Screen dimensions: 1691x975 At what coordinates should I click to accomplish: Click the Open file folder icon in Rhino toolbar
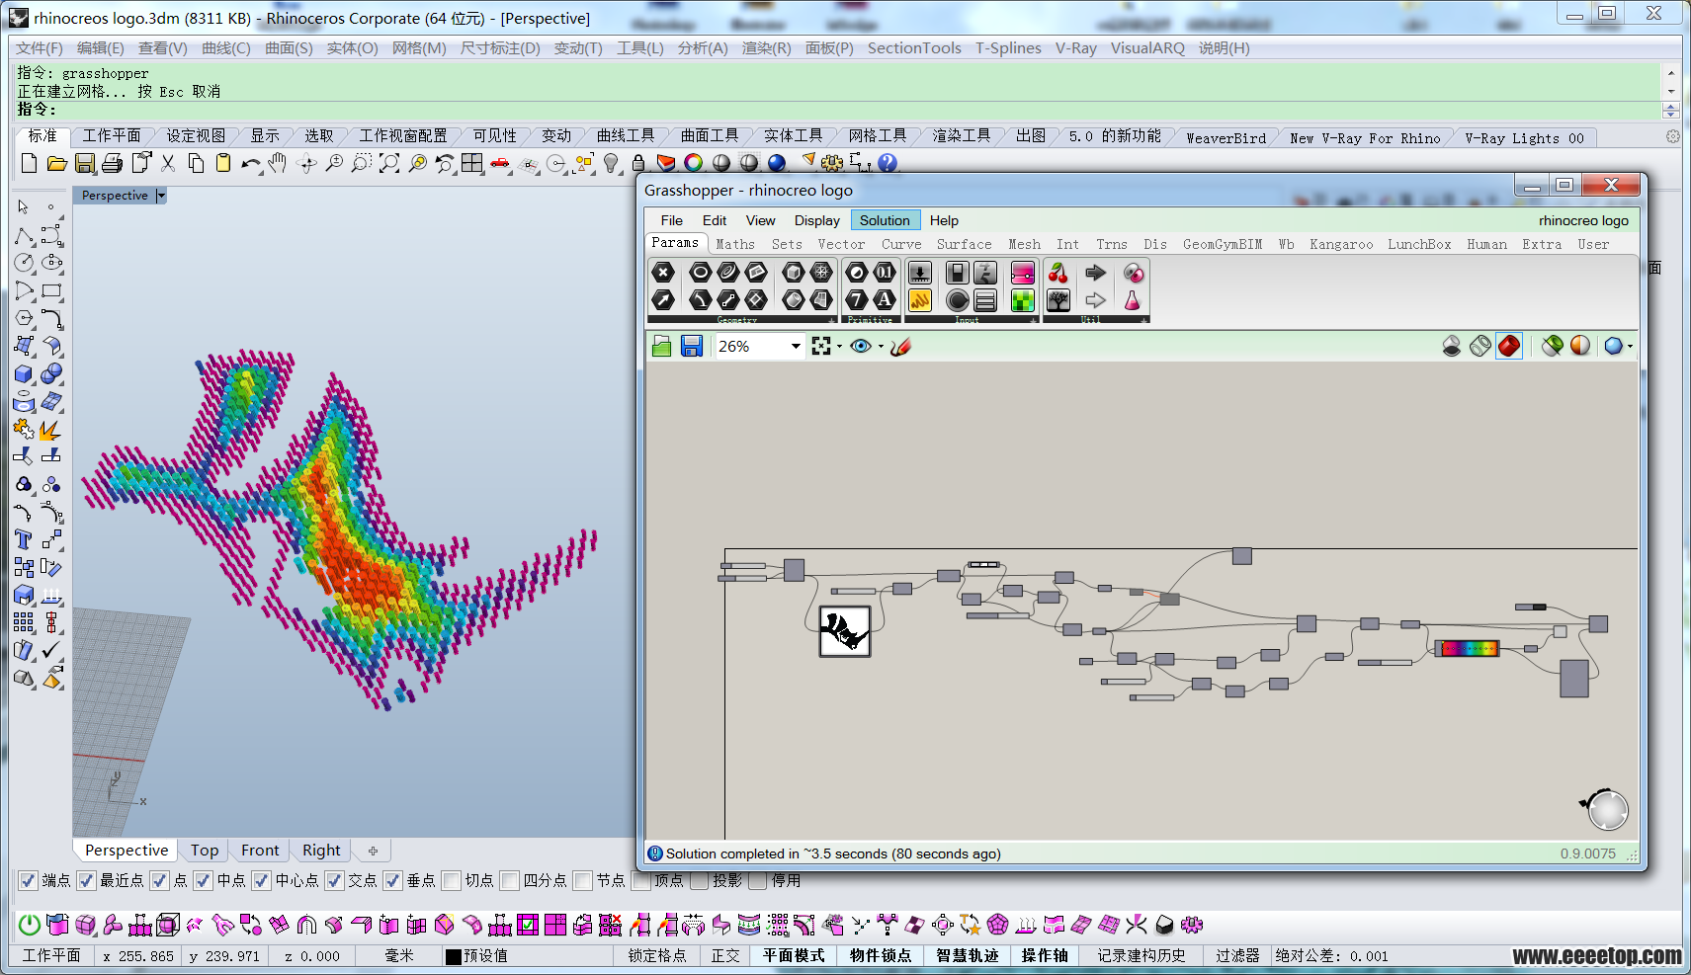tap(56, 163)
